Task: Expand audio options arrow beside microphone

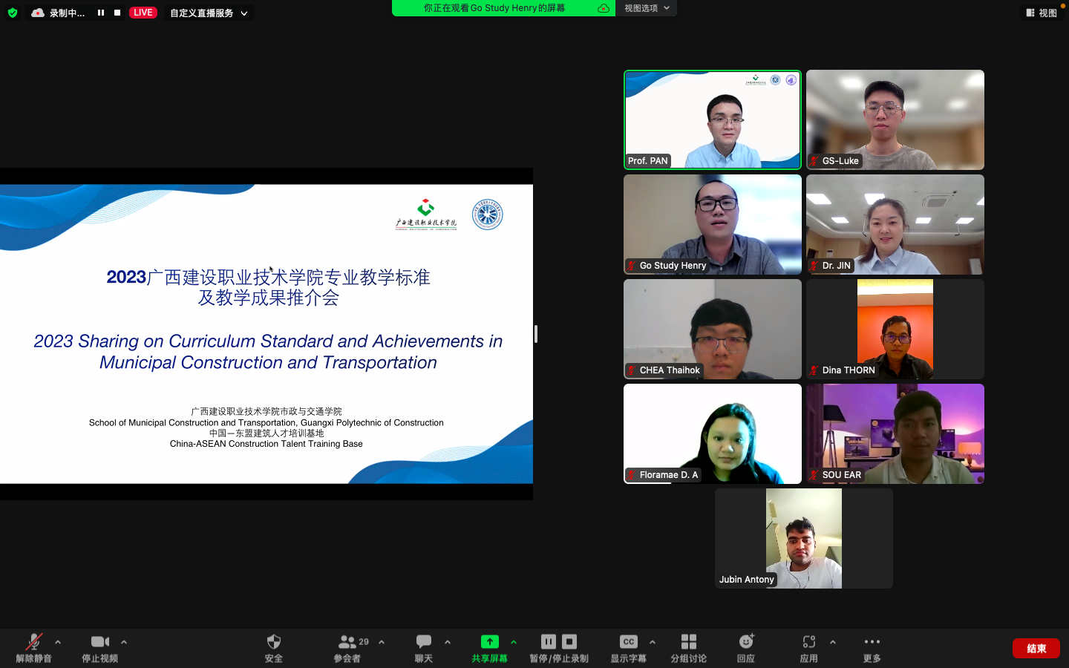Action: [58, 642]
